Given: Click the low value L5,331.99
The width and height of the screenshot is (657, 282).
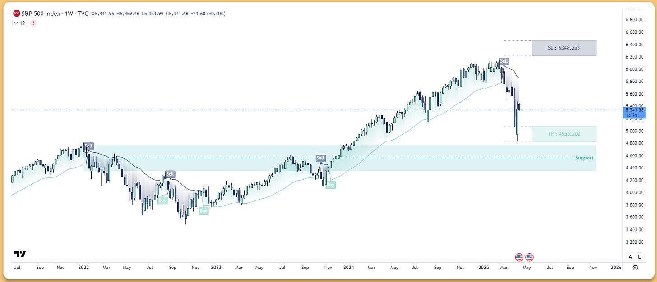Looking at the screenshot, I should pos(153,14).
